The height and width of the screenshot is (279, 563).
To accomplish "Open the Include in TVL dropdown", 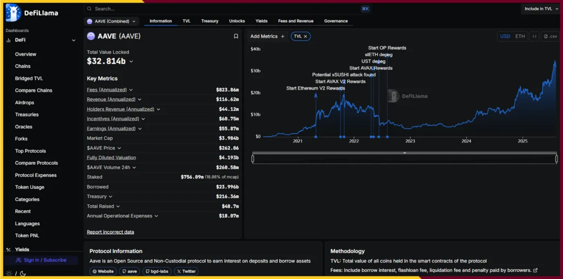I will [541, 9].
